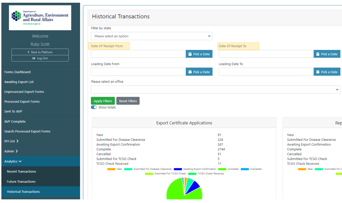Collapse the Analytics menu section
This screenshot has height=203, width=342.
40,161
